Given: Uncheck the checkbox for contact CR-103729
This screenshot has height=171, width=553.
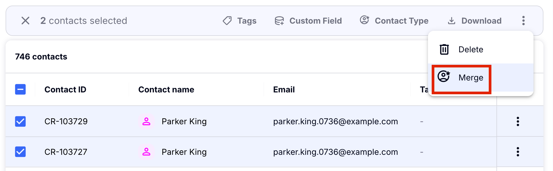Looking at the screenshot, I should pyautogui.click(x=20, y=121).
